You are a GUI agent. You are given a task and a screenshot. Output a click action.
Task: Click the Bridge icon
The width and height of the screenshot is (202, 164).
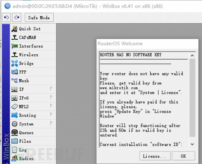point(15,64)
